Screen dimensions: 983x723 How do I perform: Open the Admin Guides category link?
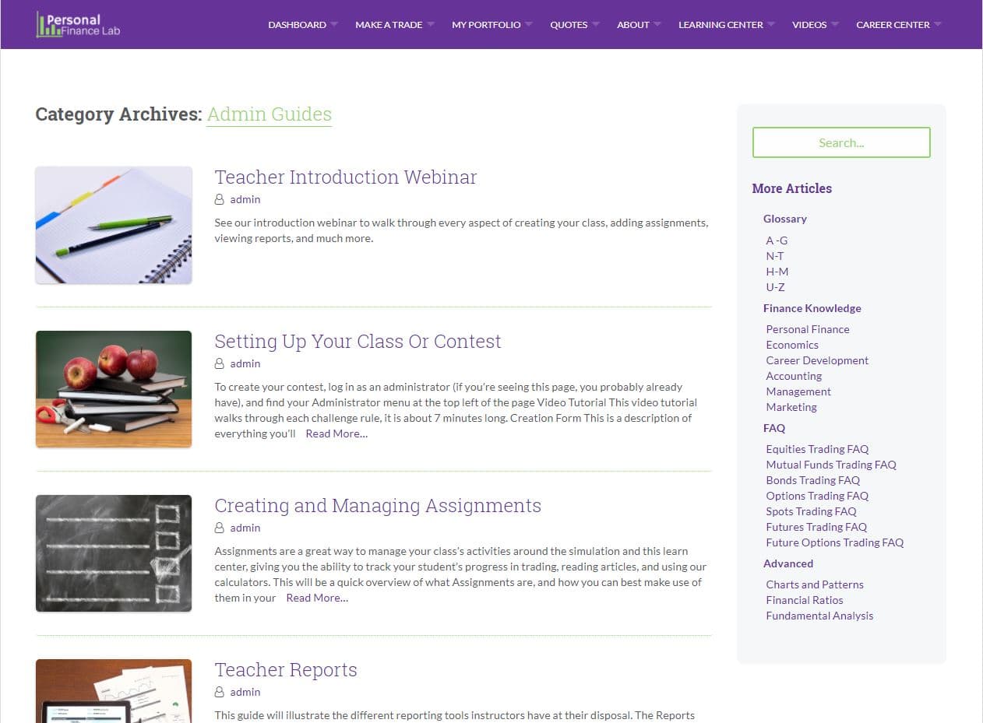[270, 114]
